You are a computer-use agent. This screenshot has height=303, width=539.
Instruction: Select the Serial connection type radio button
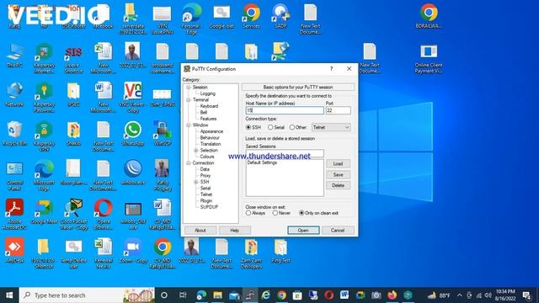tap(270, 127)
